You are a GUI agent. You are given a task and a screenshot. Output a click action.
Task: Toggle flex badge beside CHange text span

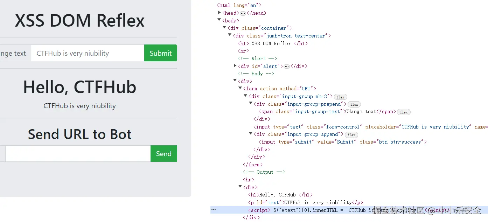click(x=404, y=112)
